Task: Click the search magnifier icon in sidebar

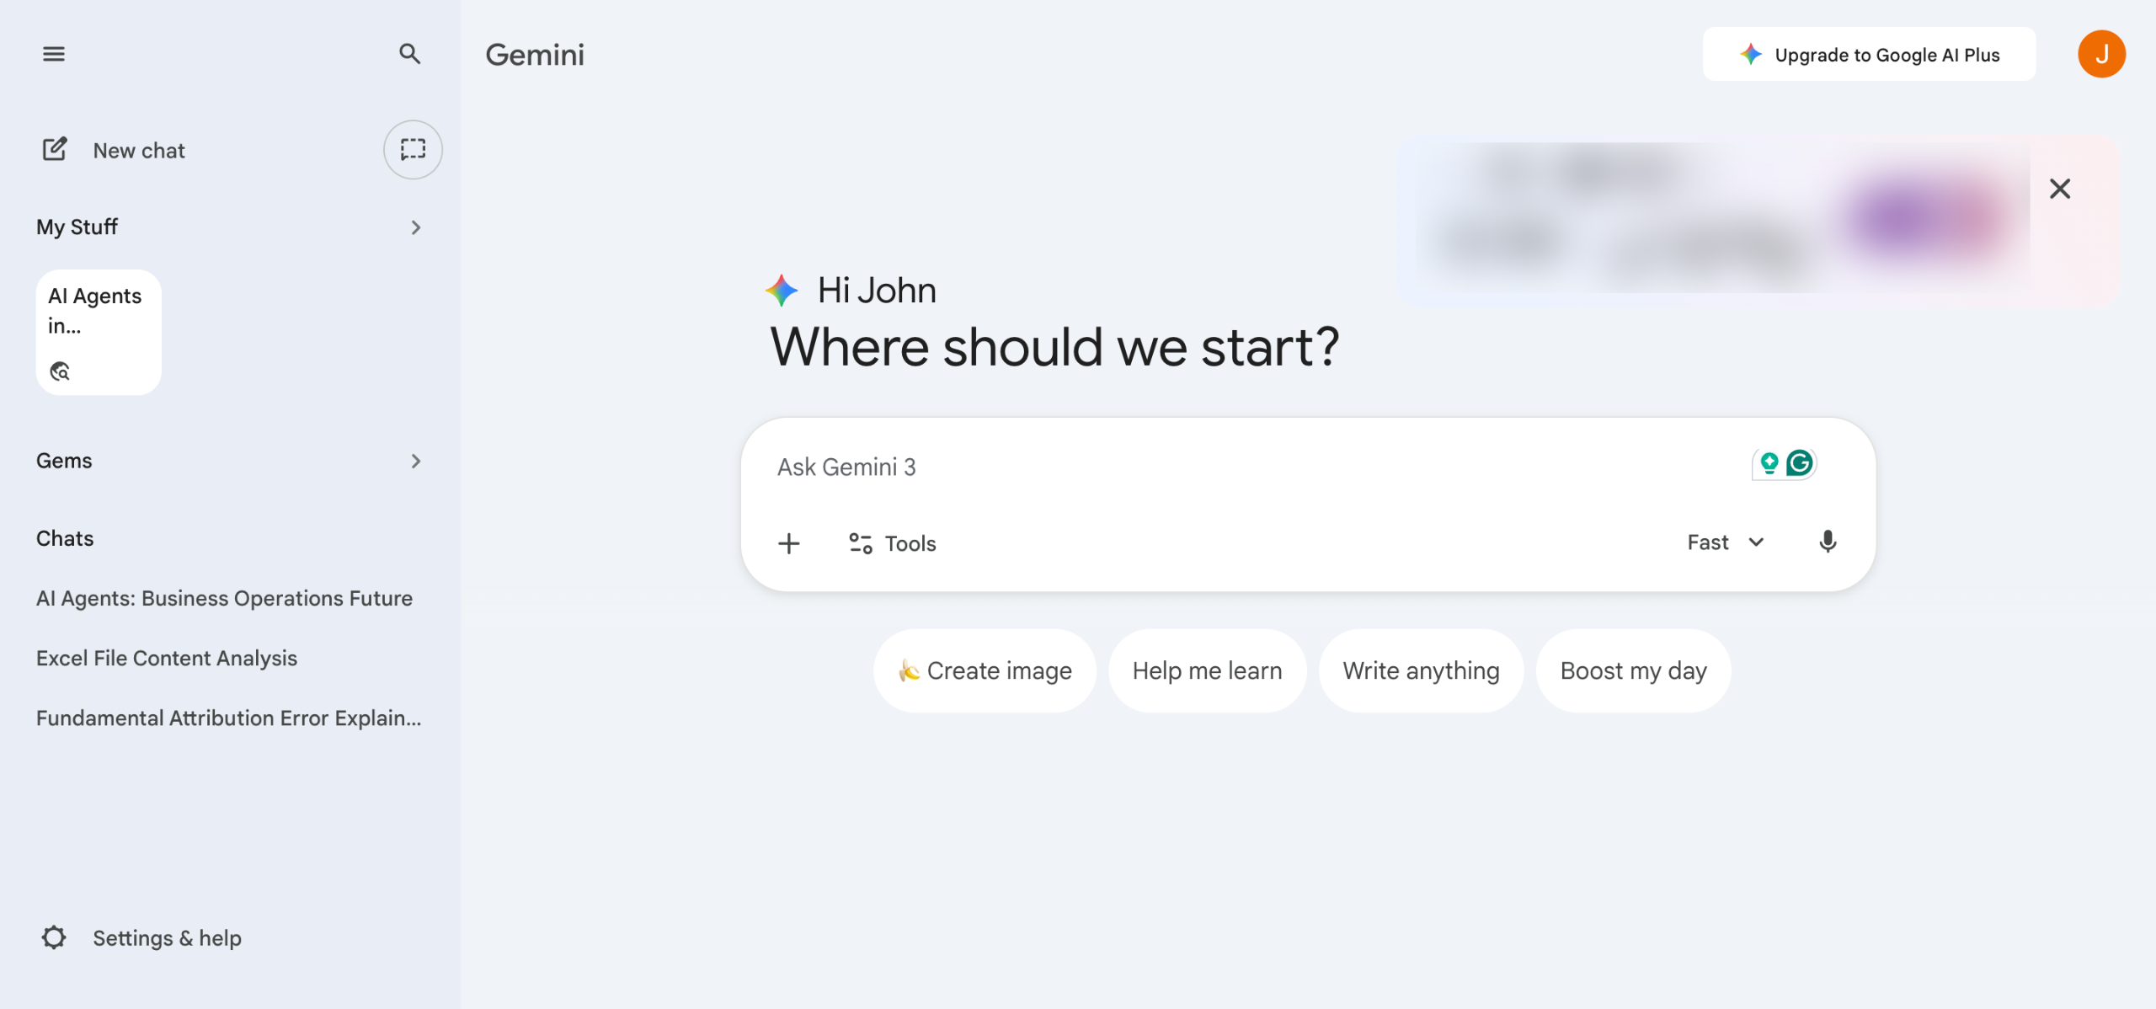Action: click(x=409, y=55)
